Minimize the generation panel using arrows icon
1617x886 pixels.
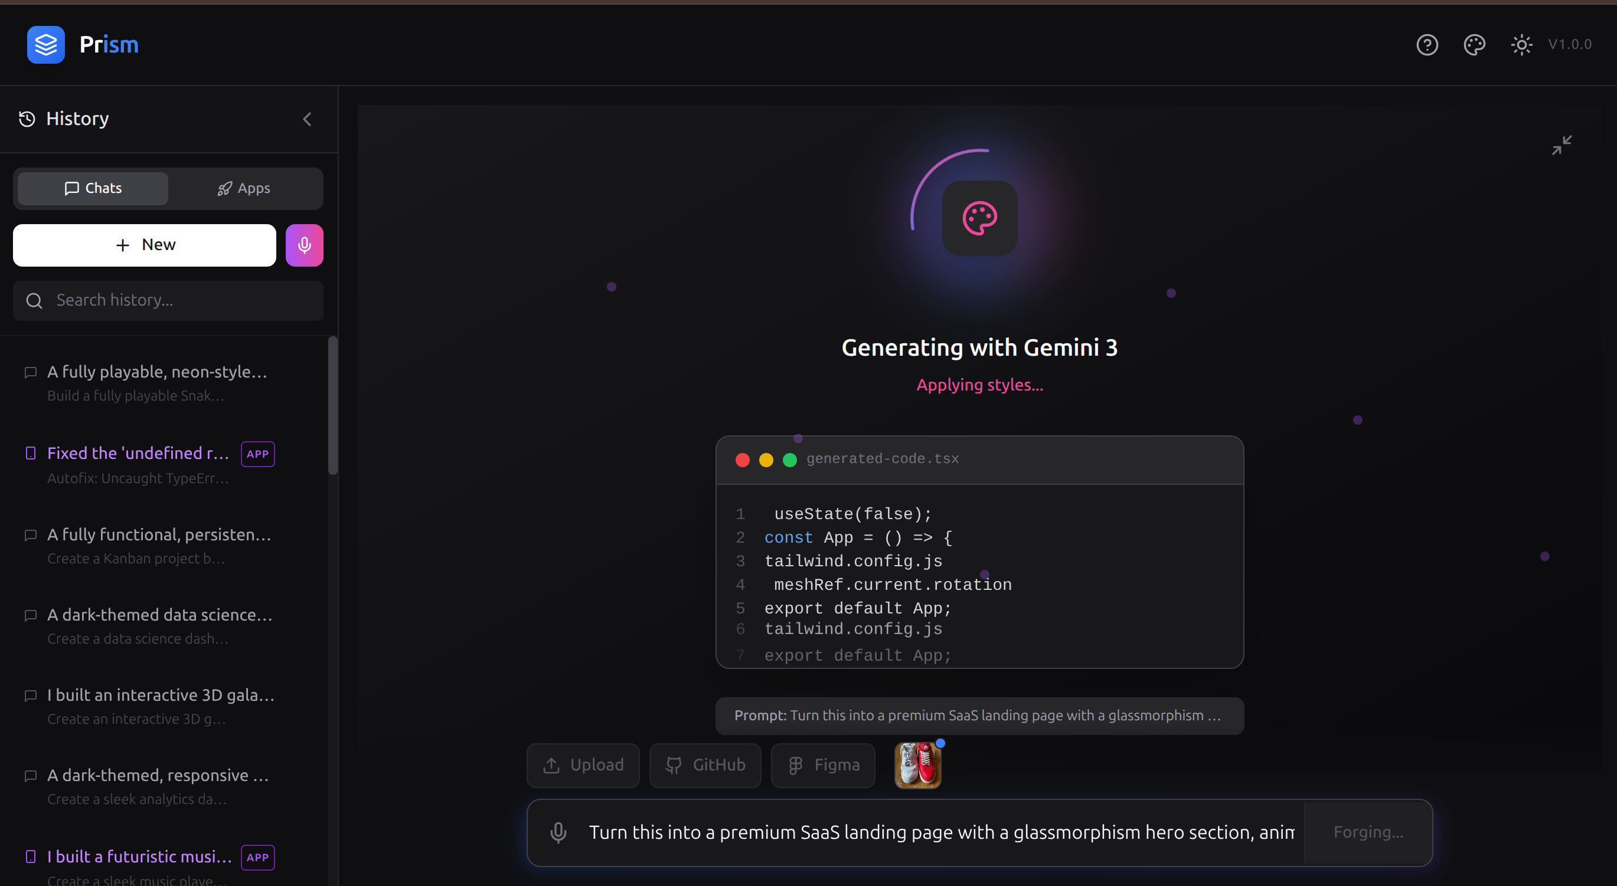1562,145
